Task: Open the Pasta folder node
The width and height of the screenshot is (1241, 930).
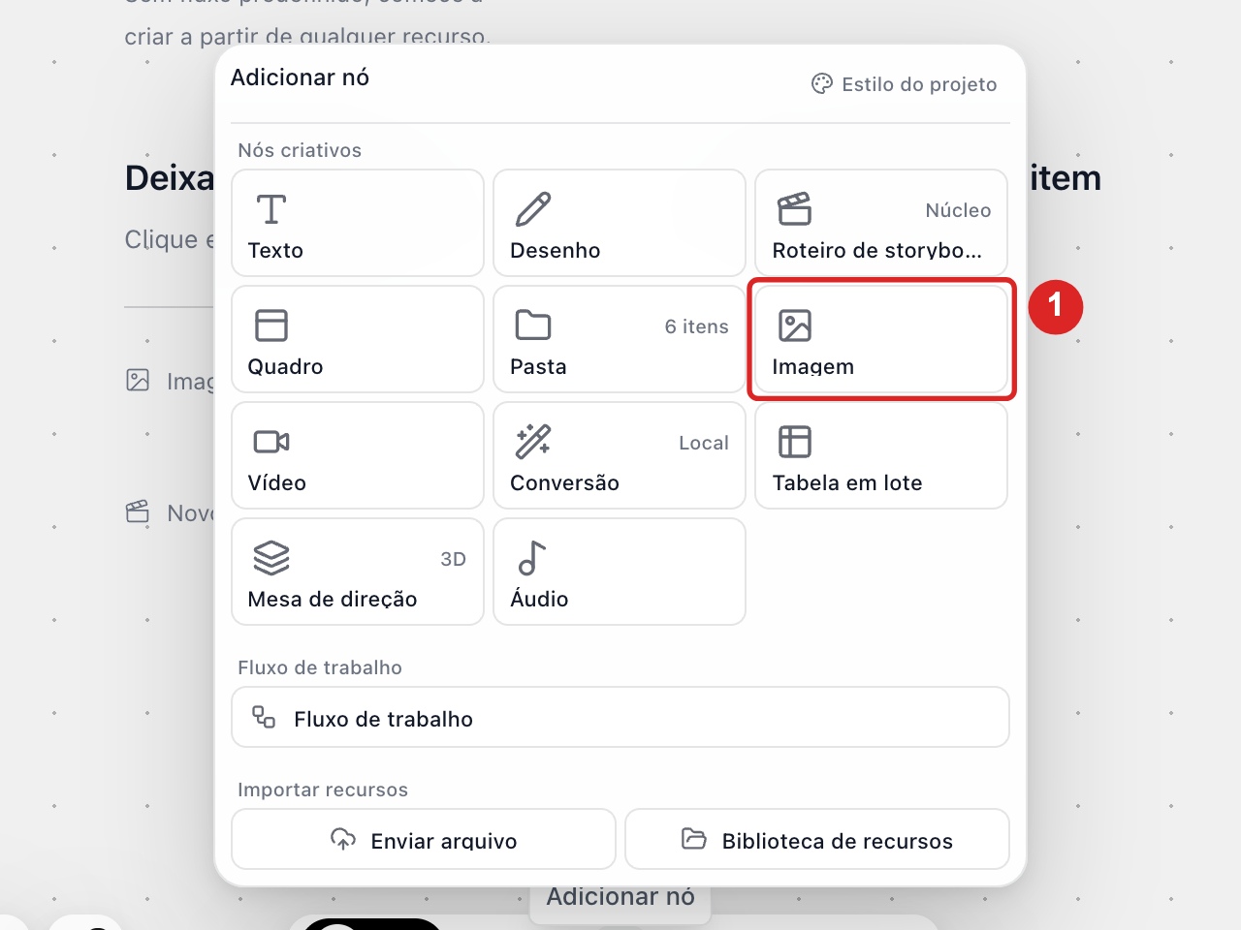Action: click(620, 339)
